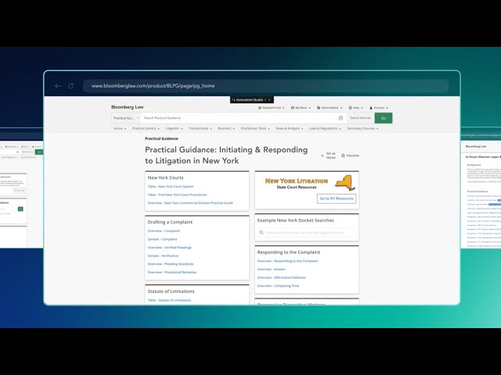
Task: Click the Practical Guidance breadcrumb
Action: click(161, 139)
